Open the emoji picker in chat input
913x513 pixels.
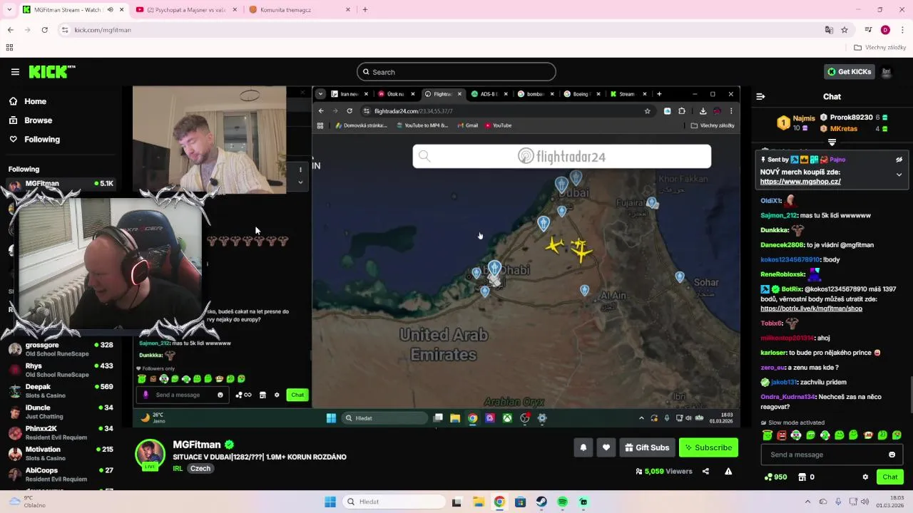click(892, 455)
